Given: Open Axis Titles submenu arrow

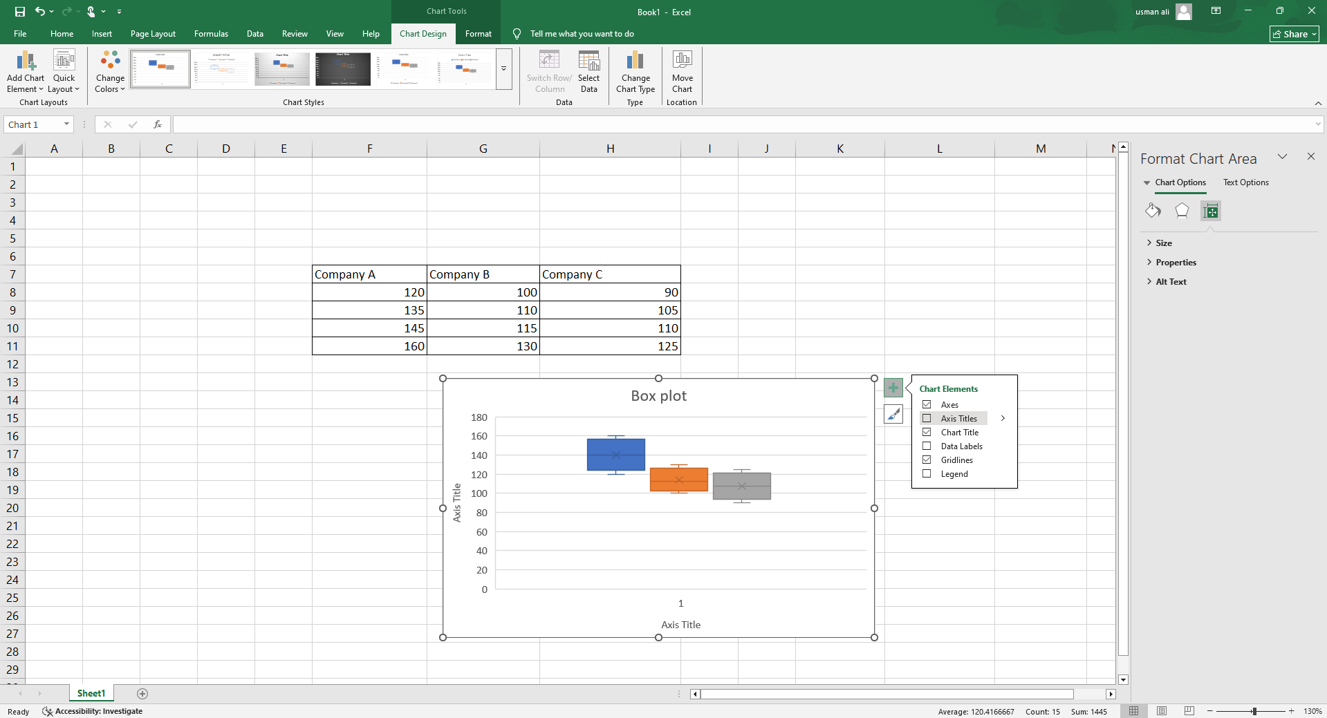Looking at the screenshot, I should (1003, 418).
